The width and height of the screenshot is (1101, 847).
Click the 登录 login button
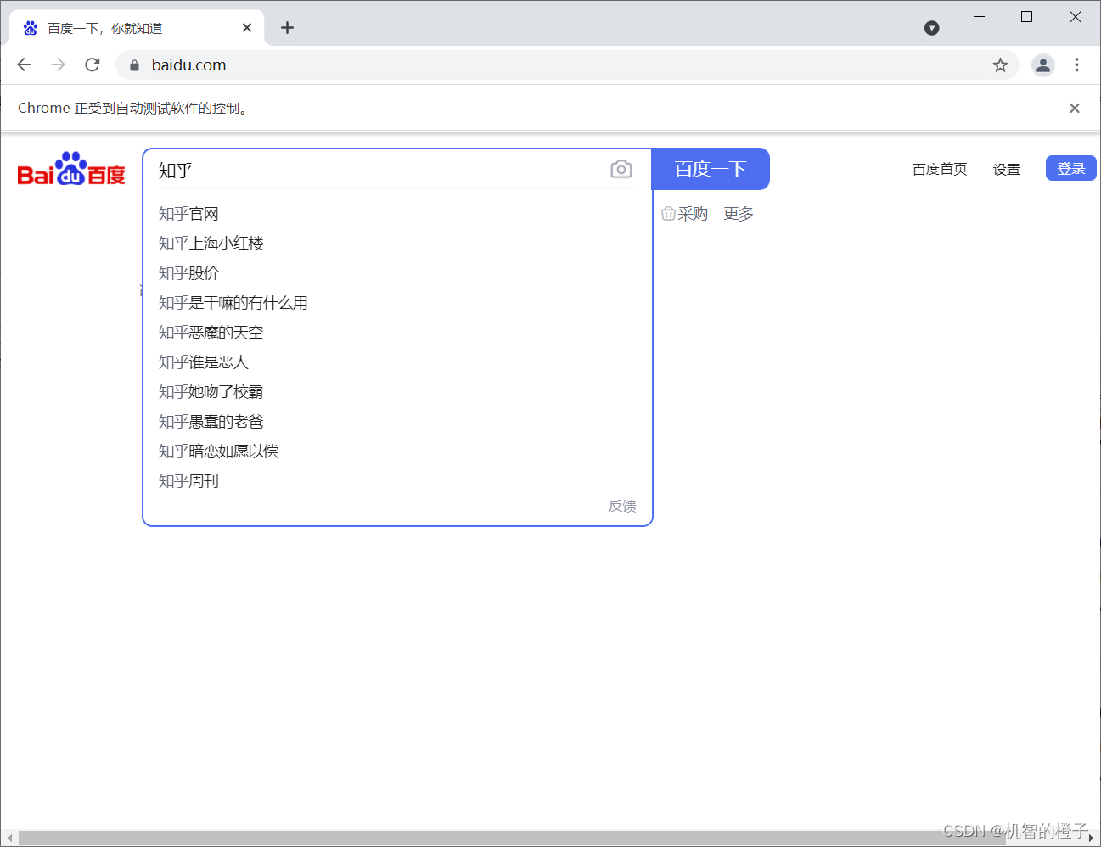[x=1071, y=168]
